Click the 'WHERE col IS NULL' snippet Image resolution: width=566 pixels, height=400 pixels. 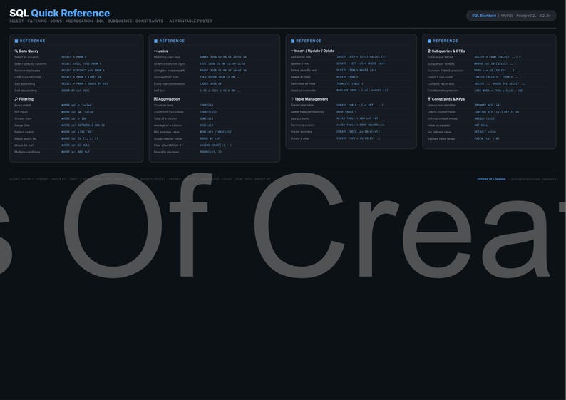click(x=76, y=145)
